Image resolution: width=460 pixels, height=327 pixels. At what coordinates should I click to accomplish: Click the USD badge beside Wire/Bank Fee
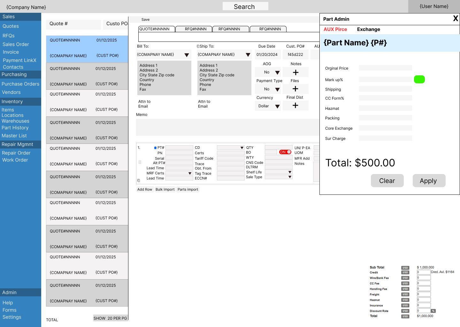405,278
